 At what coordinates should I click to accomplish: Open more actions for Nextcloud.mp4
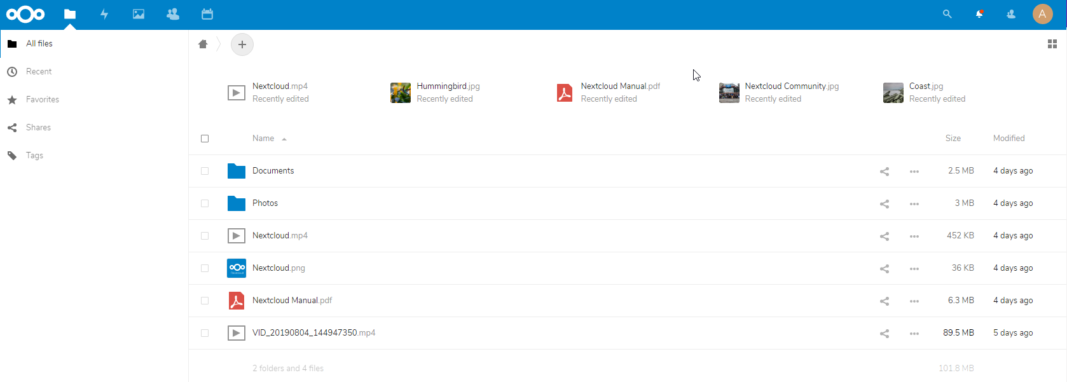click(914, 236)
